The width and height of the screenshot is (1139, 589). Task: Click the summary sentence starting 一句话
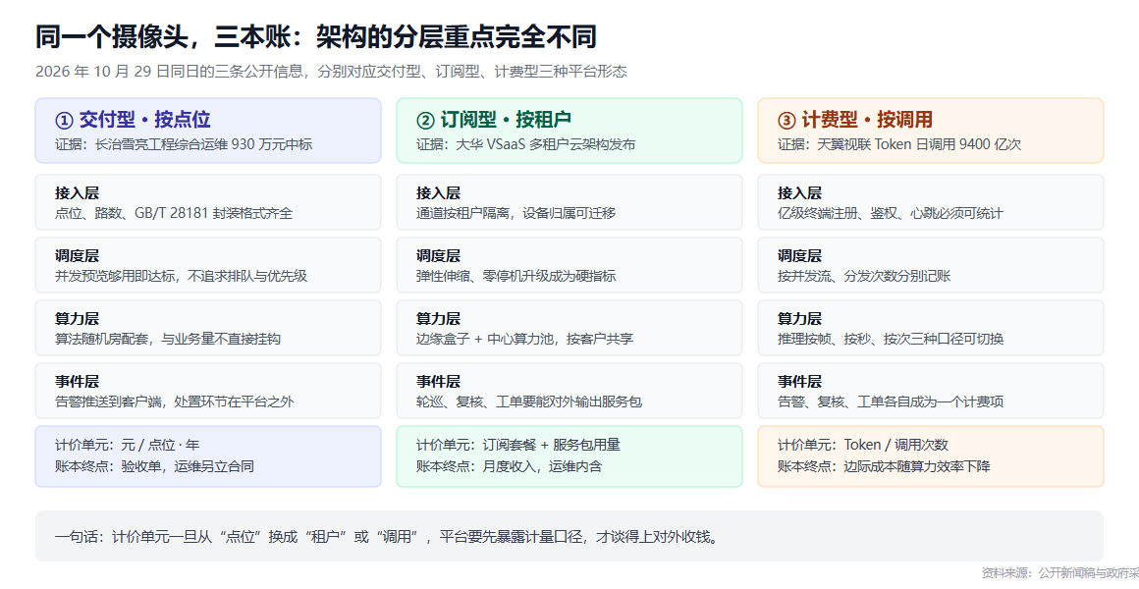pyautogui.click(x=387, y=537)
